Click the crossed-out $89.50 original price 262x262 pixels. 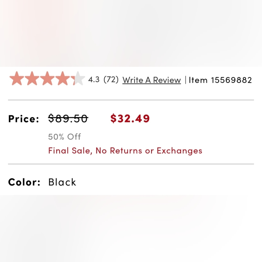(68, 118)
